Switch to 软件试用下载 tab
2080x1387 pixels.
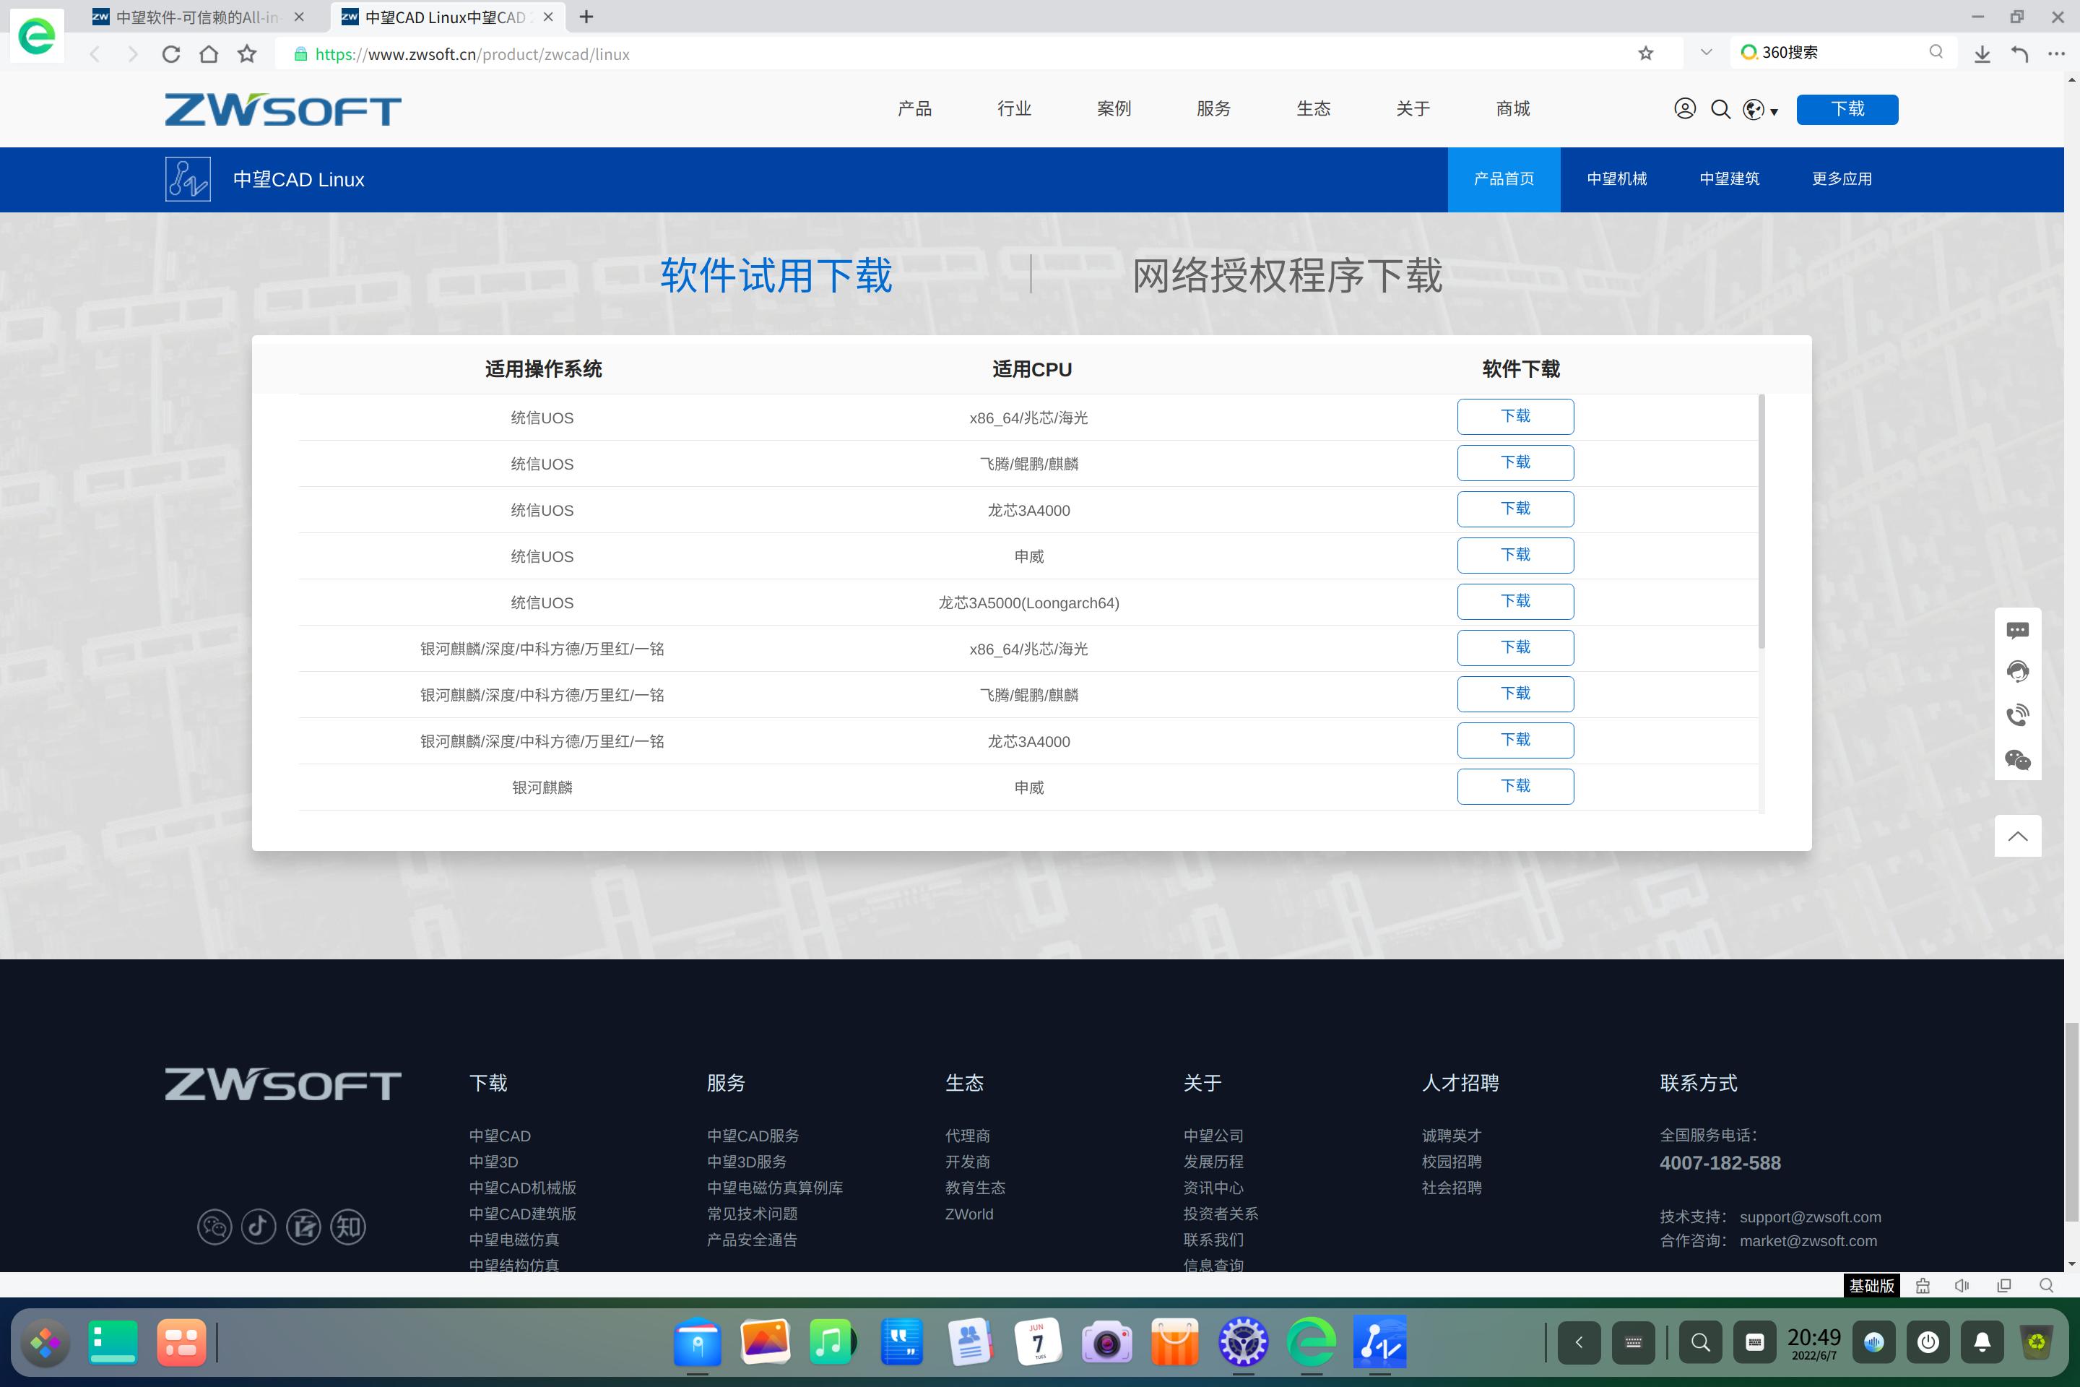(x=777, y=276)
